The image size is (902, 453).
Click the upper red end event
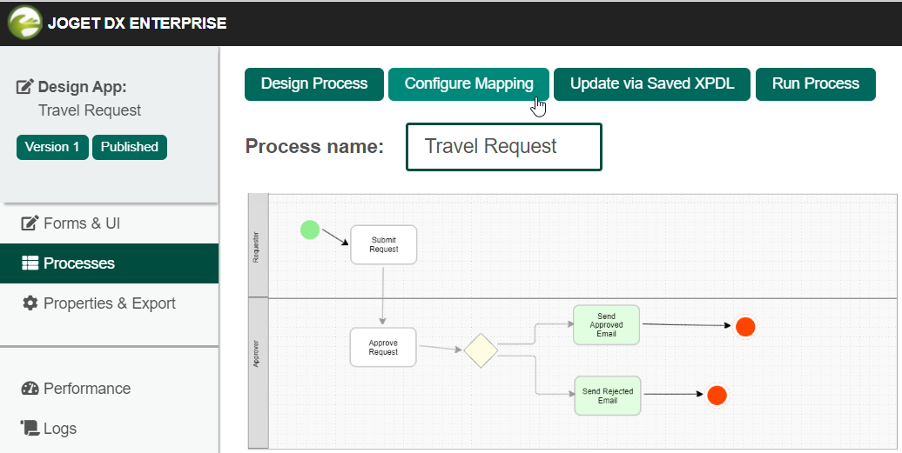[x=744, y=327]
